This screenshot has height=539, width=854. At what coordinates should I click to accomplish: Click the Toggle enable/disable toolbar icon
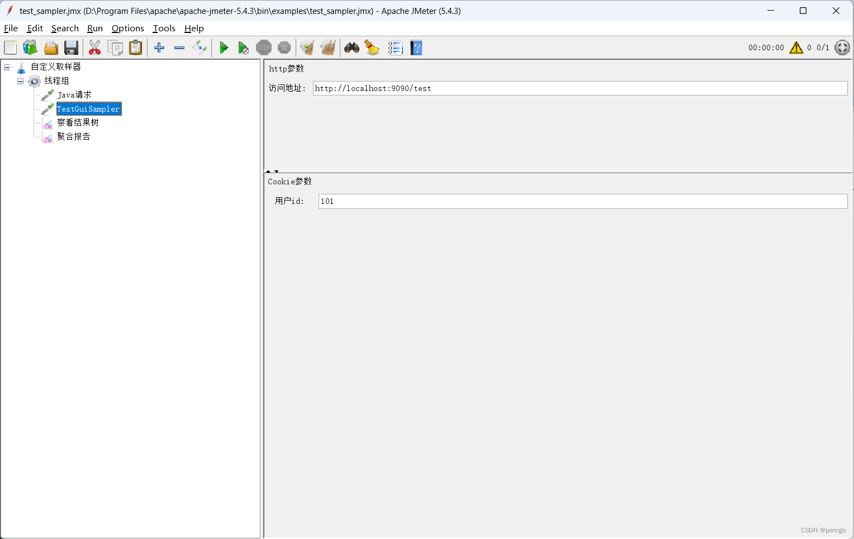pyautogui.click(x=200, y=48)
